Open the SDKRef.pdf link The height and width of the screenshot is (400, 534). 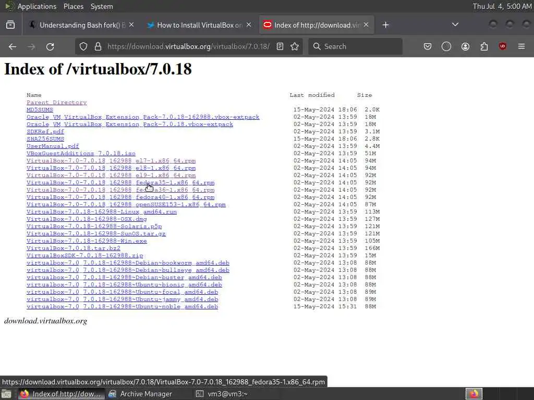[45, 132]
